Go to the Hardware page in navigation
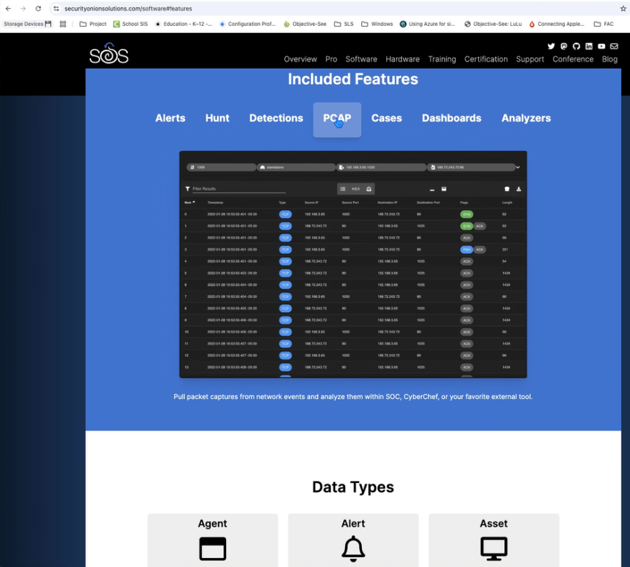Screen dimensions: 630x567 (x=402, y=59)
